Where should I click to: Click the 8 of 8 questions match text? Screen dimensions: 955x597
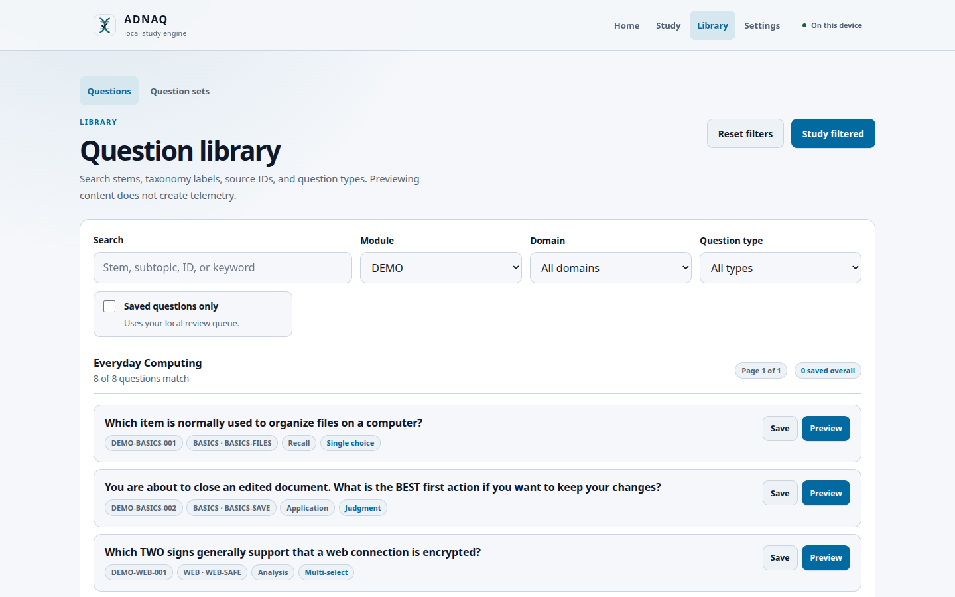point(141,379)
